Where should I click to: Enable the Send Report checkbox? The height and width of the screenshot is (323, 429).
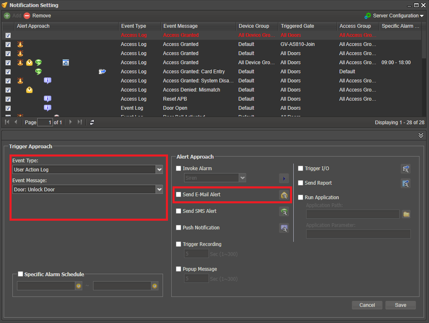tap(301, 183)
